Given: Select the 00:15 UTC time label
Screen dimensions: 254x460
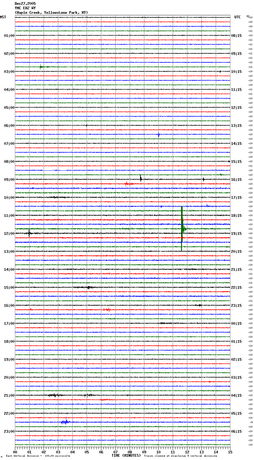Looking at the screenshot, I should pyautogui.click(x=236, y=324).
